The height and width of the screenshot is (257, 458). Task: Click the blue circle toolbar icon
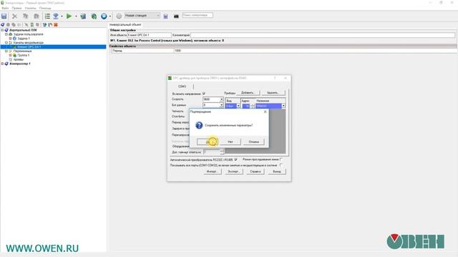pyautogui.click(x=104, y=16)
